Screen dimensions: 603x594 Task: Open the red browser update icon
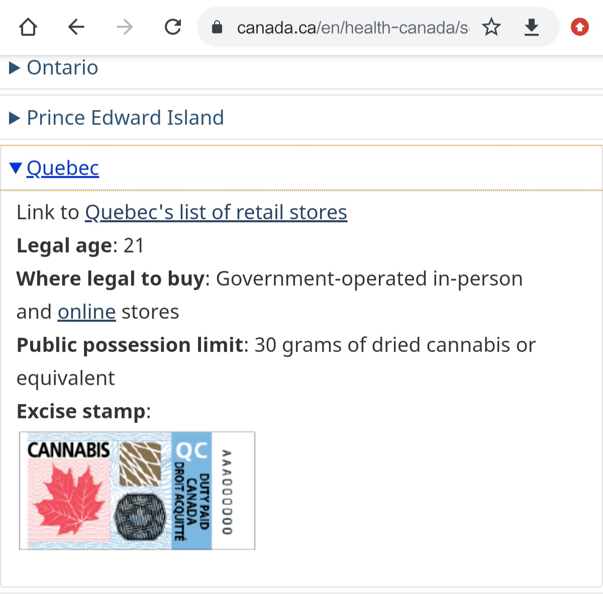point(579,27)
